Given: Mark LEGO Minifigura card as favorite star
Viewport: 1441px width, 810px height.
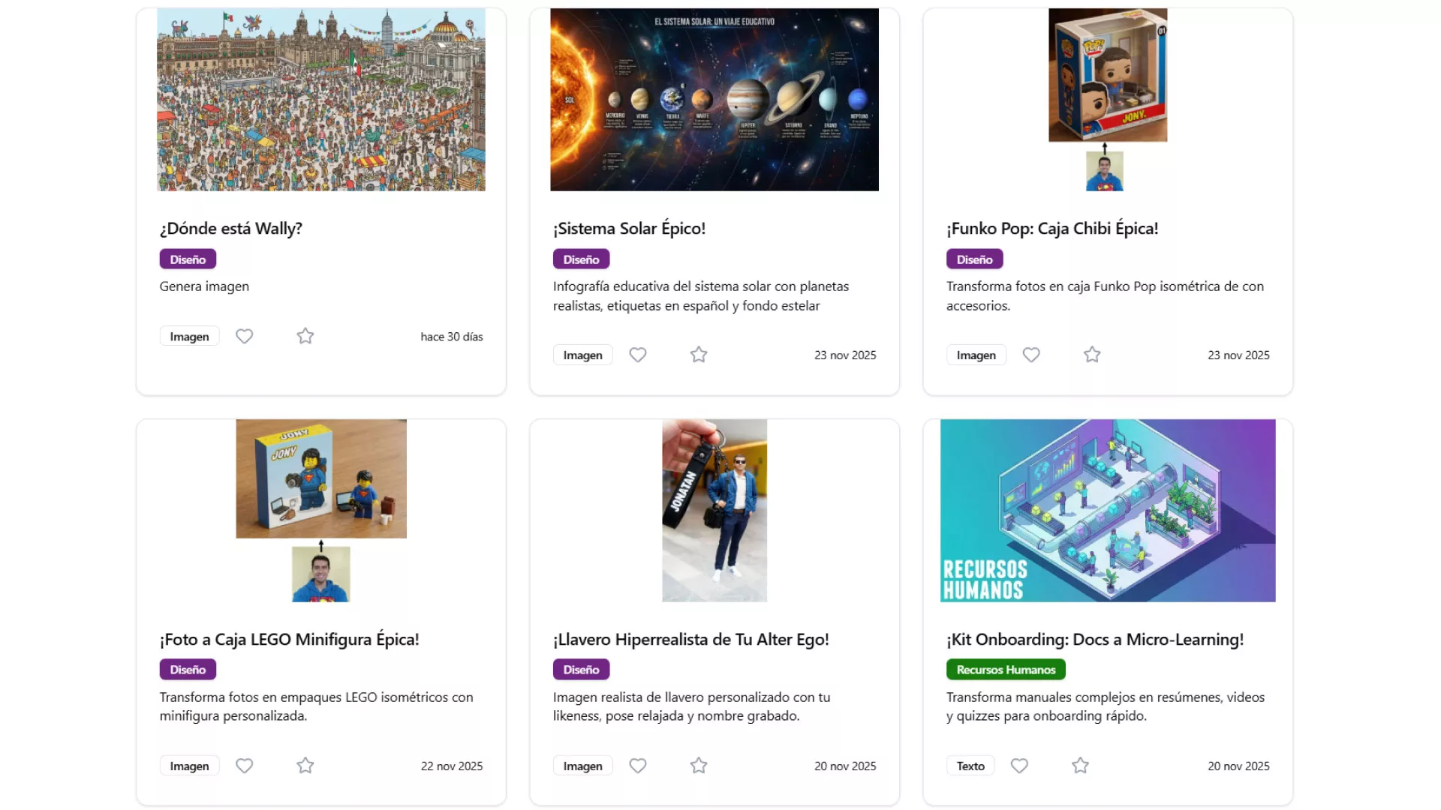Looking at the screenshot, I should [305, 766].
